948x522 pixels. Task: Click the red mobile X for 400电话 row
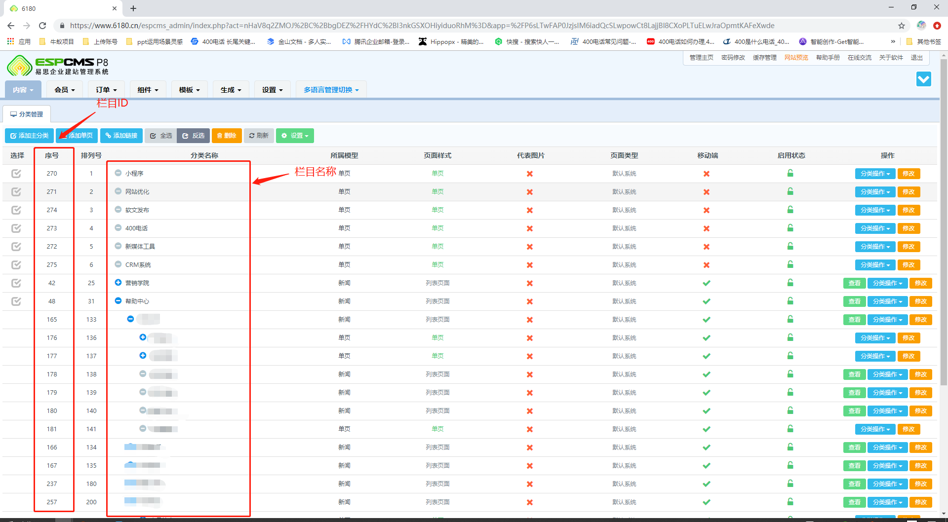pos(707,228)
